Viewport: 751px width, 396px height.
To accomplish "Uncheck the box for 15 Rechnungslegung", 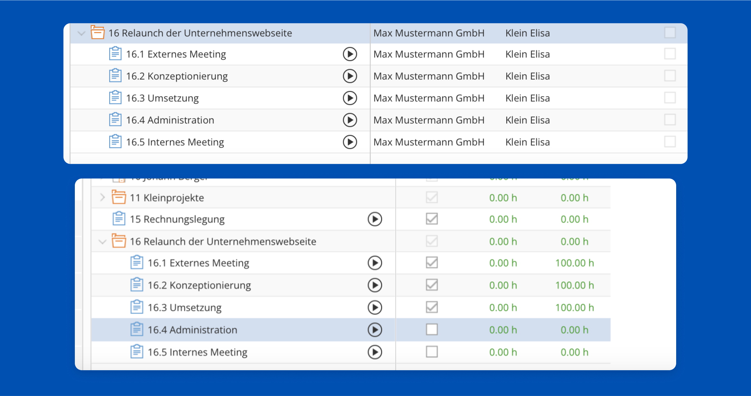I will 432,219.
